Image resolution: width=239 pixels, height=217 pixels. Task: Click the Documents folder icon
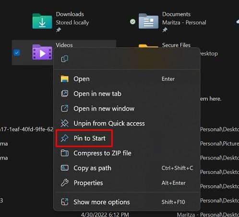pos(148,21)
